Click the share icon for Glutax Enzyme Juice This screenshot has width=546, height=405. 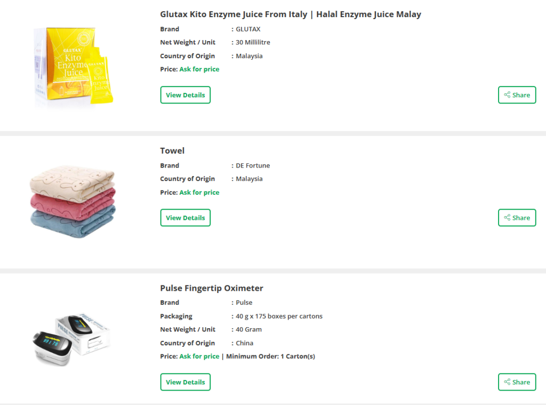pyautogui.click(x=517, y=95)
